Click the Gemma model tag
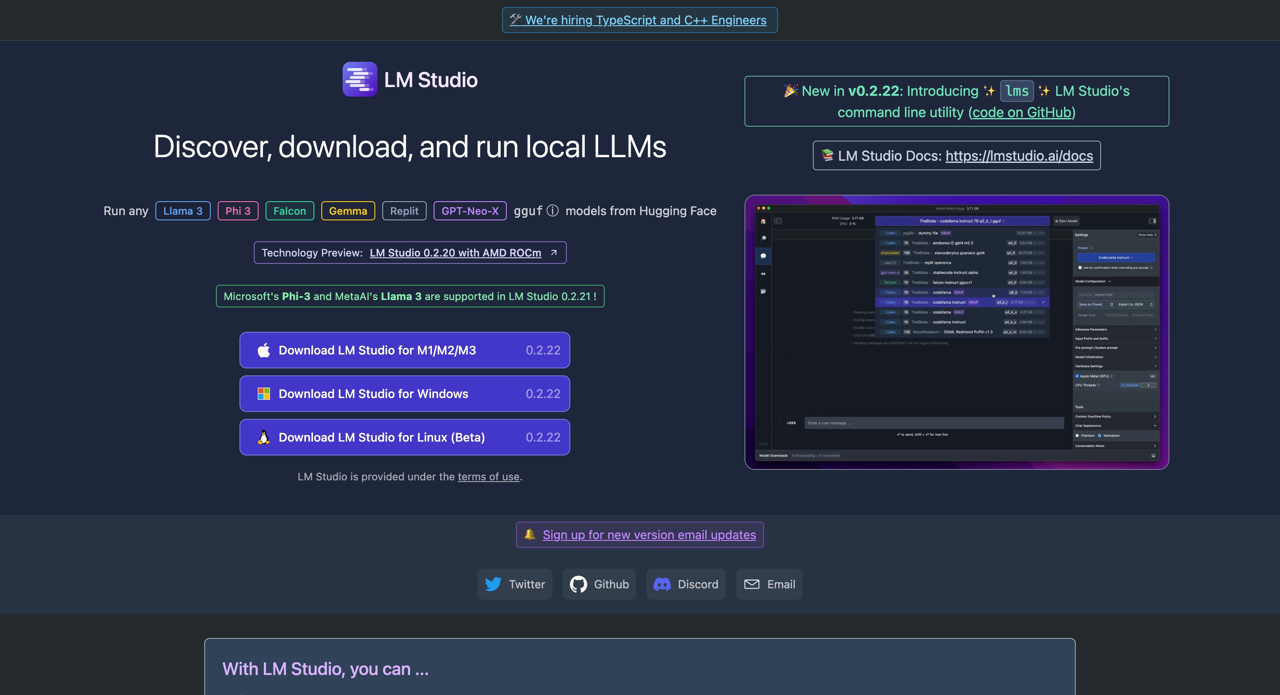The height and width of the screenshot is (695, 1280). click(348, 211)
